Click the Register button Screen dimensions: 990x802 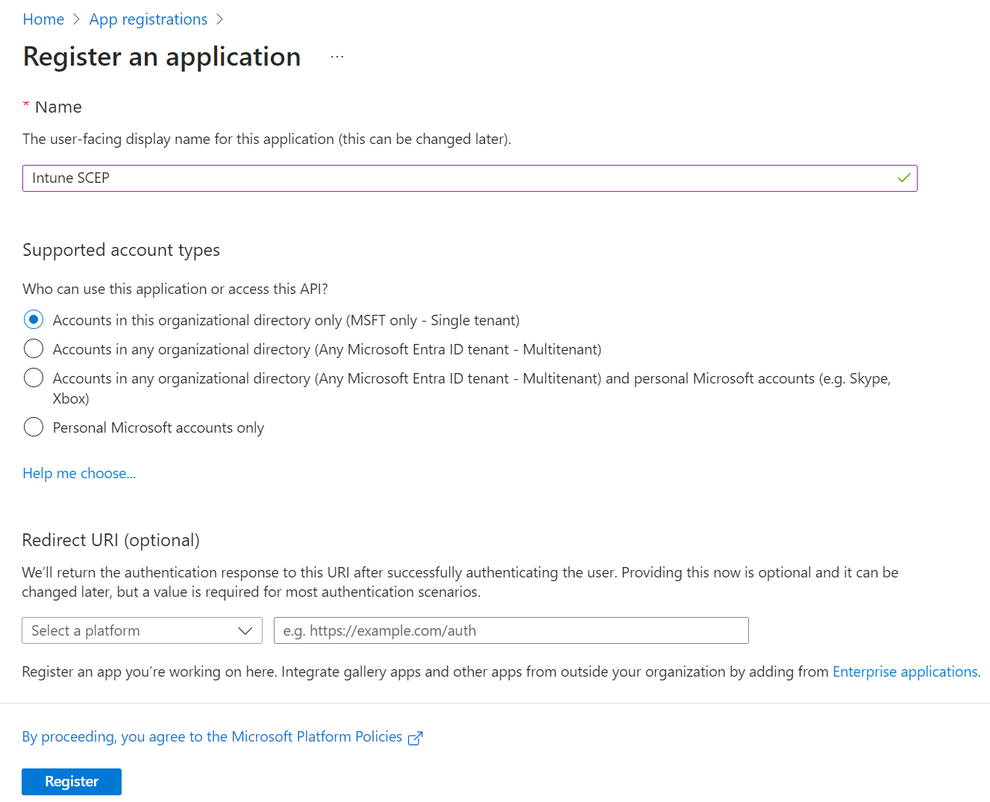coord(72,782)
